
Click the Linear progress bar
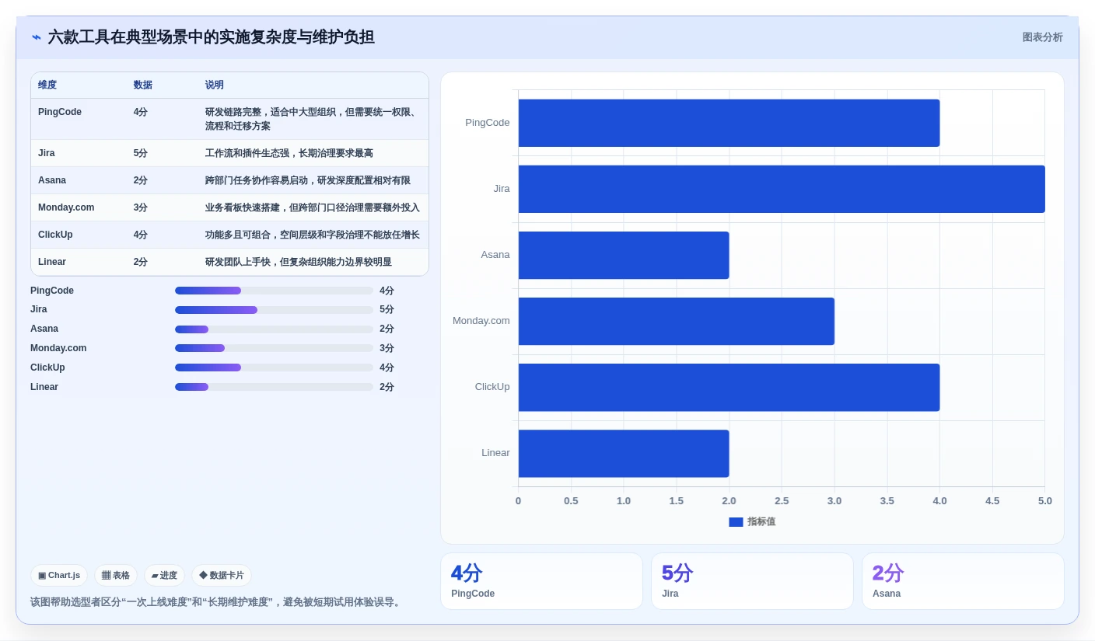point(274,387)
